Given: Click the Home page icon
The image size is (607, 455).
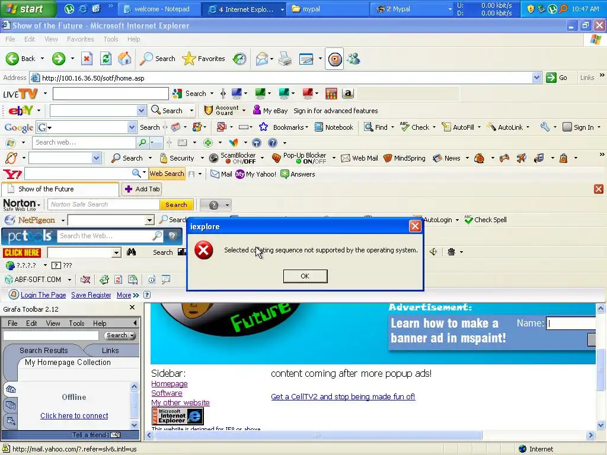Looking at the screenshot, I should click(124, 59).
